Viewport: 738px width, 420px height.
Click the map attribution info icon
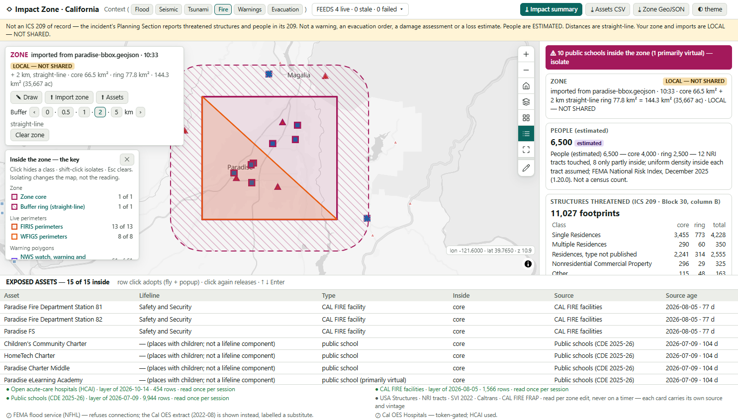coord(528,264)
